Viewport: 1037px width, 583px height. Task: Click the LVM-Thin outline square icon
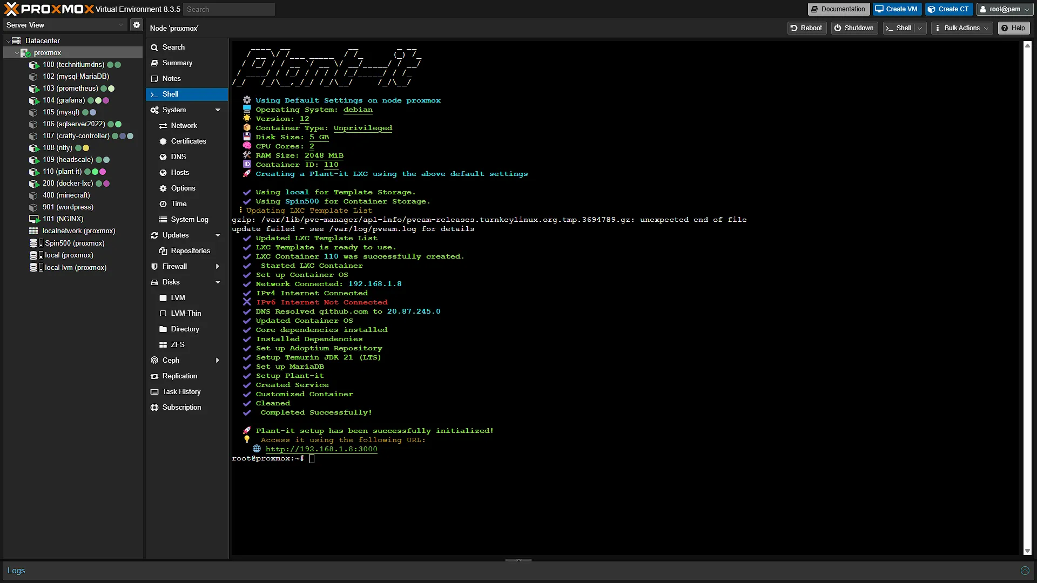coord(163,314)
